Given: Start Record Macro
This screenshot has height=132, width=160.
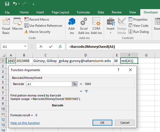Looking at the screenshot, I should click(x=37, y=20).
